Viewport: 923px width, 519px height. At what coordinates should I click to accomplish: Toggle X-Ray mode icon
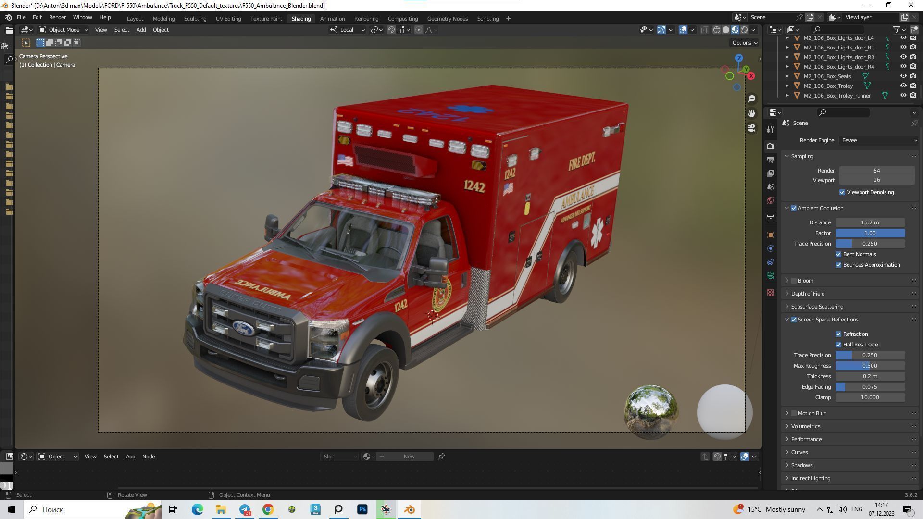(704, 30)
